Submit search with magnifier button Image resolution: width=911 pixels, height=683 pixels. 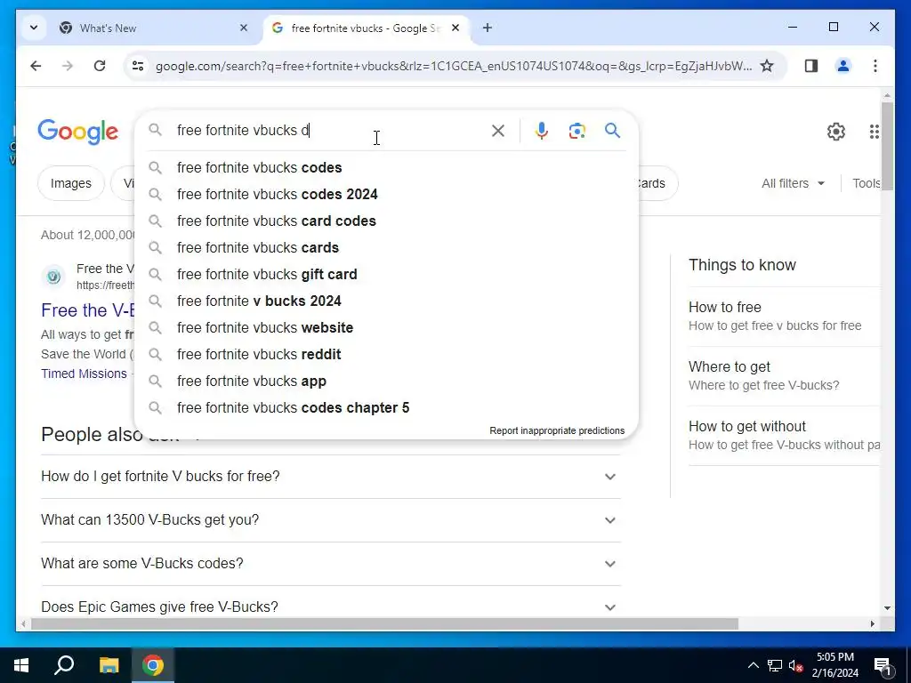612,131
